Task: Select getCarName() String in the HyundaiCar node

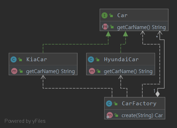Action: point(128,71)
